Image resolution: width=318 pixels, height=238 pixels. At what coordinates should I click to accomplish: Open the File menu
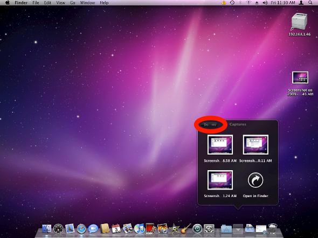coord(36,3)
